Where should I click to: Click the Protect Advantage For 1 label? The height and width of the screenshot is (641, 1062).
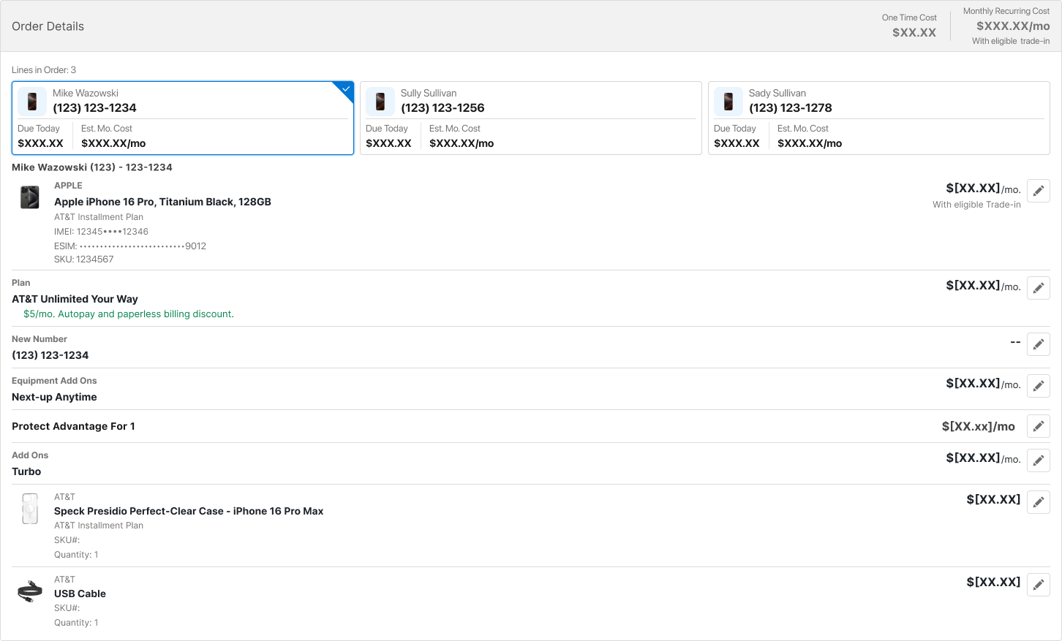(x=73, y=426)
